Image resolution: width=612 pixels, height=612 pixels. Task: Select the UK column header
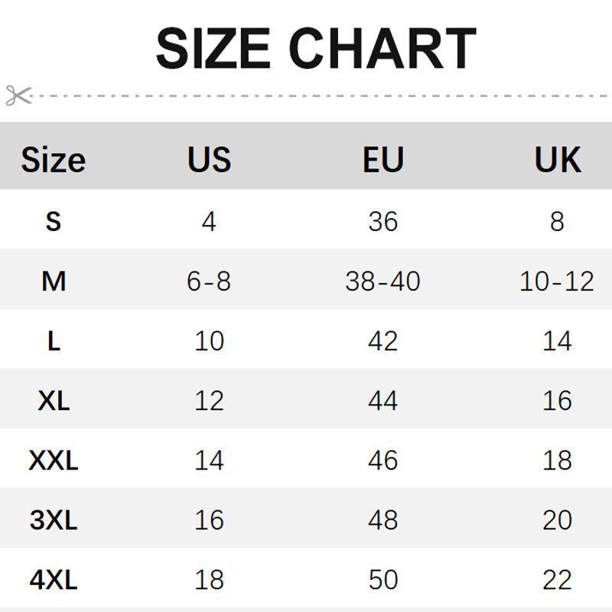click(x=557, y=160)
